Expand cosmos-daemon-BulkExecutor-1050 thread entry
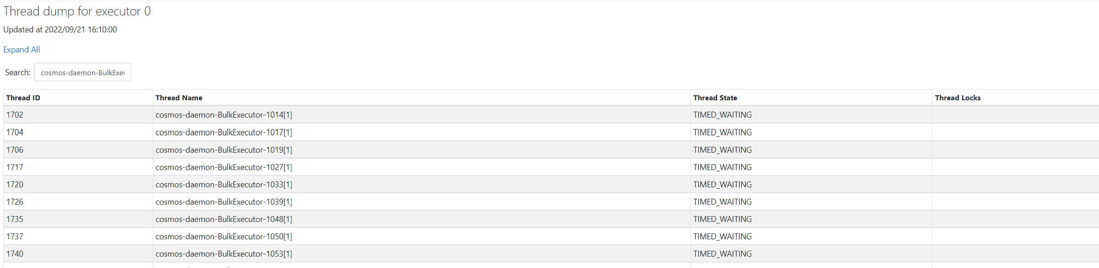This screenshot has height=268, width=1099. pos(224,236)
